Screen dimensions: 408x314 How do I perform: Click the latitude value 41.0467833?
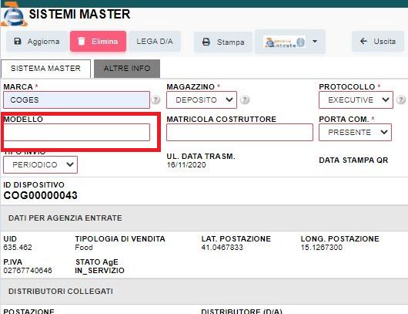click(x=222, y=247)
